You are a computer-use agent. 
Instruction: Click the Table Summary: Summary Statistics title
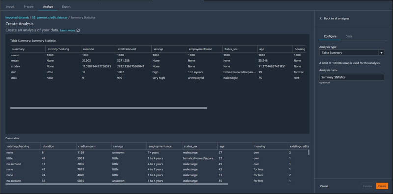click(33, 41)
